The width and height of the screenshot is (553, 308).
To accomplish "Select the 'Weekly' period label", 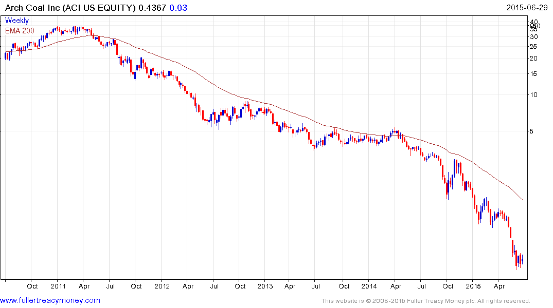I will click(17, 21).
